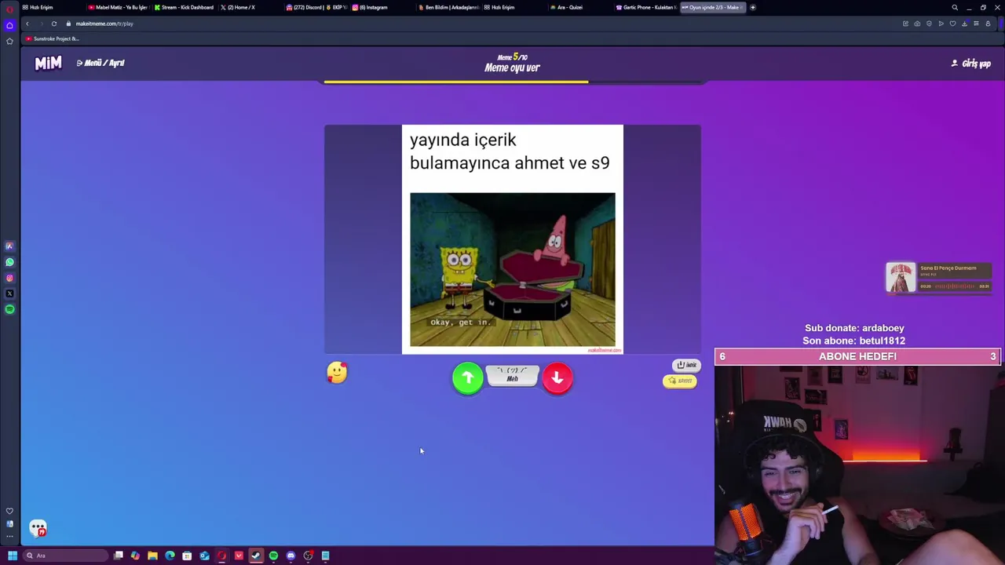The image size is (1005, 565).
Task: Click the heart icon in Opera sidebar
Action: (x=9, y=511)
